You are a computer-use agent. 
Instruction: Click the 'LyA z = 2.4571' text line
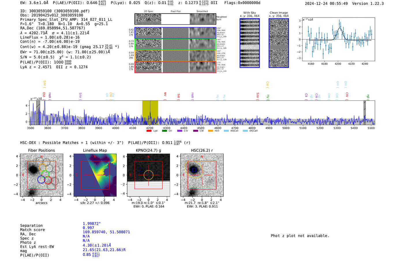(36, 67)
